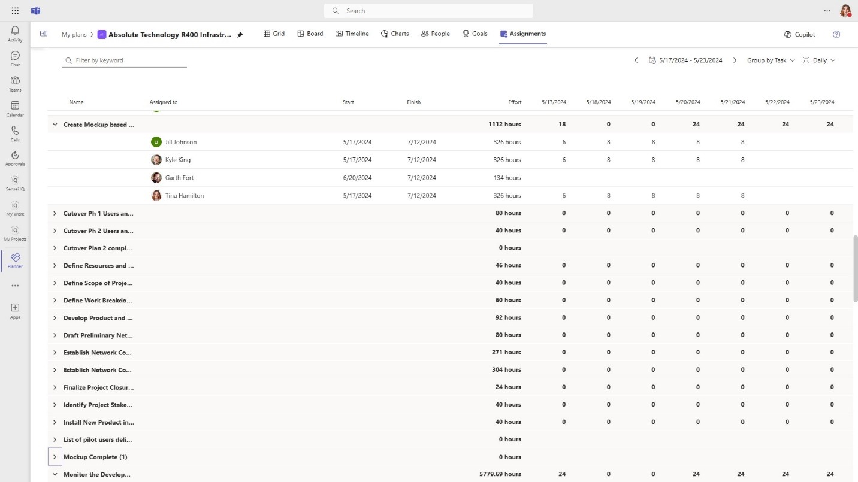Open settings and more ellipsis top right
Viewport: 858px width, 482px height.
coord(827,11)
